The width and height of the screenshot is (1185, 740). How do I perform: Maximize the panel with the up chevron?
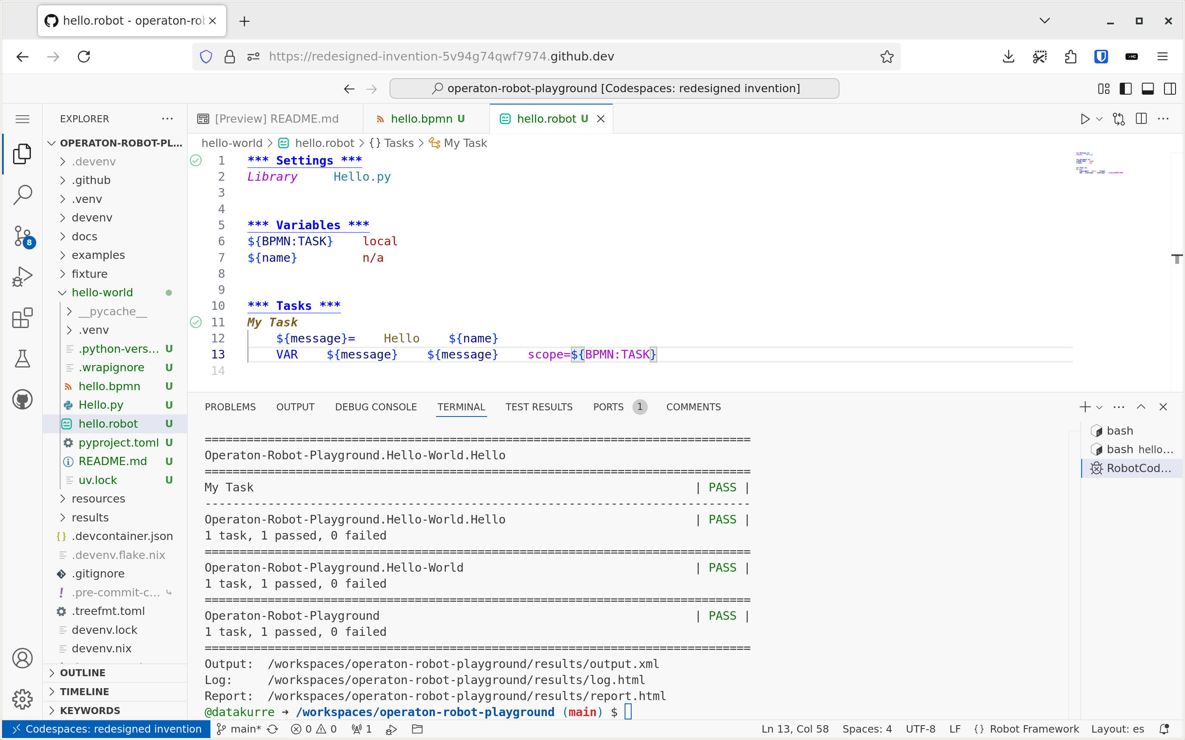(1141, 407)
